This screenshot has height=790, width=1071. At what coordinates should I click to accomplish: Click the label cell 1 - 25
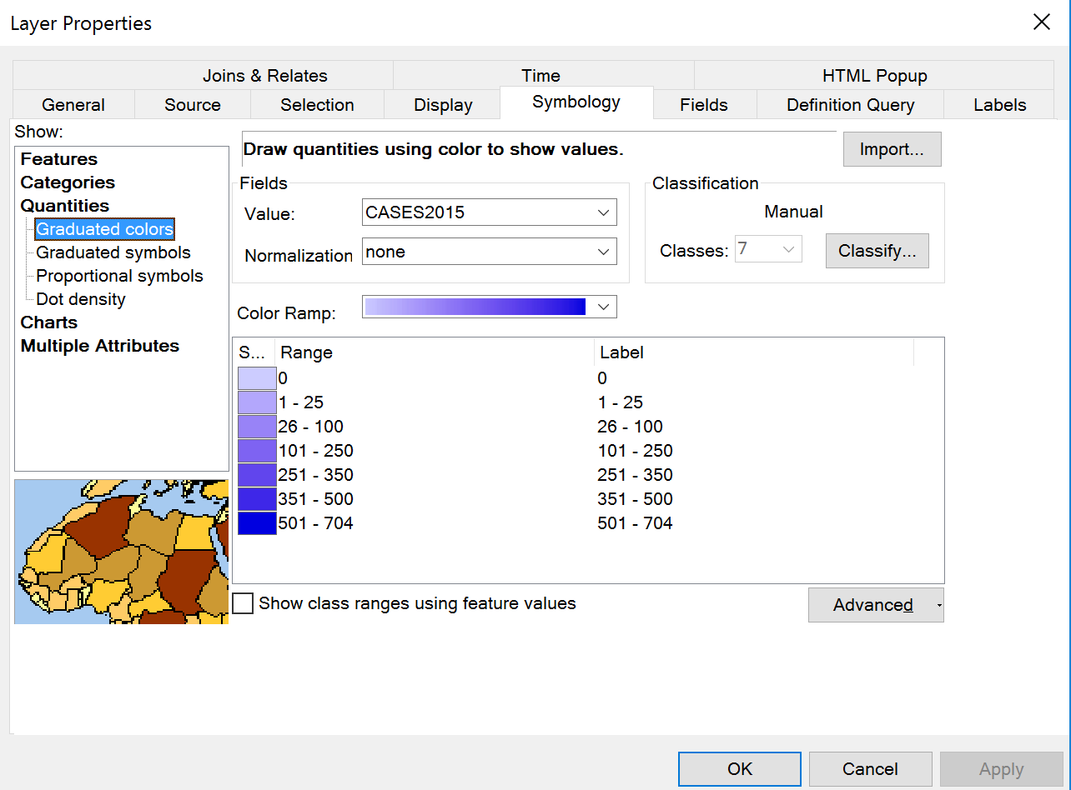point(621,402)
